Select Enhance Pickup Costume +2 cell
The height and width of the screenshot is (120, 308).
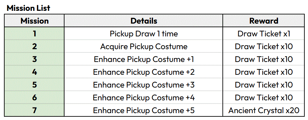point(143,72)
